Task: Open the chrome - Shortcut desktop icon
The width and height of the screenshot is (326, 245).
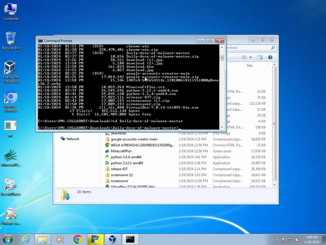Action: click(x=10, y=101)
